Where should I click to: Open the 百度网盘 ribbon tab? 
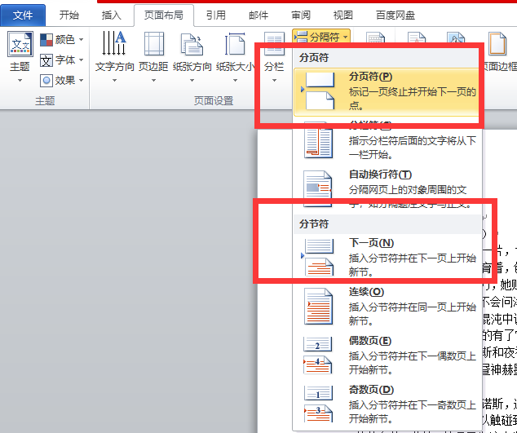click(395, 15)
